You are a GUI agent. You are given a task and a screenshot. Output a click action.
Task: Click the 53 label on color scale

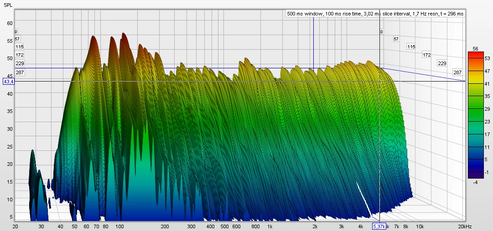click(488, 58)
